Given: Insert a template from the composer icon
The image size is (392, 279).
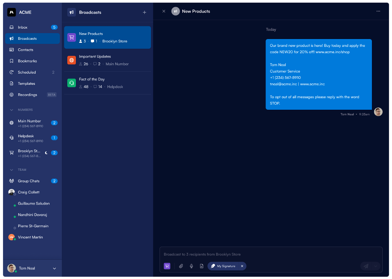Looking at the screenshot, I should [202, 266].
